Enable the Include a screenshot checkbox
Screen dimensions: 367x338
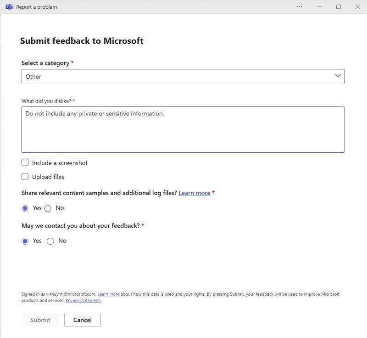25,162
